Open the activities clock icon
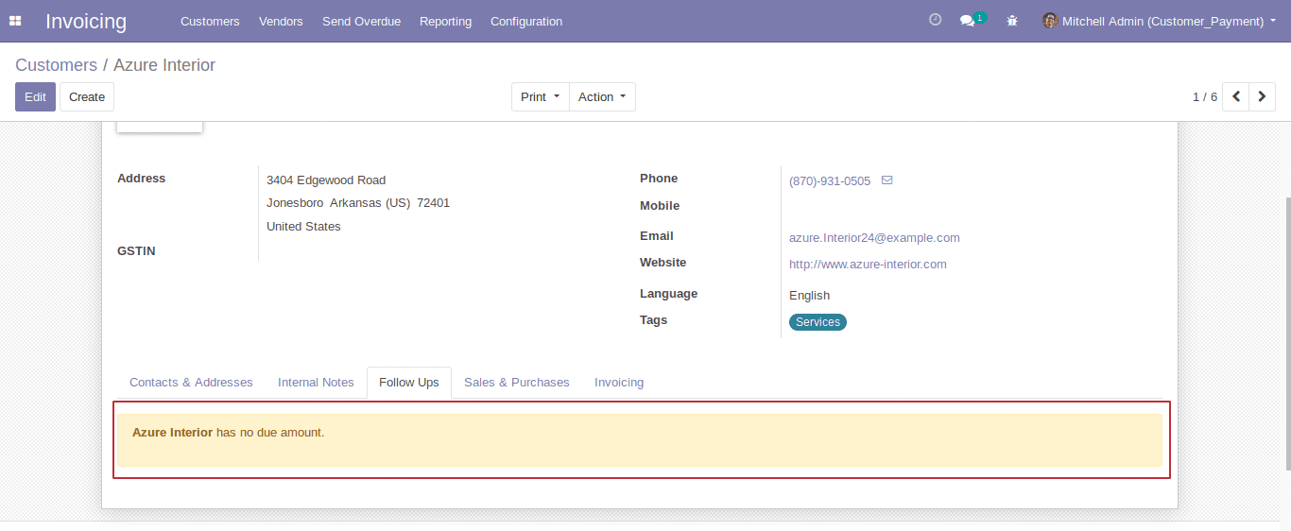The image size is (1291, 531). [936, 20]
